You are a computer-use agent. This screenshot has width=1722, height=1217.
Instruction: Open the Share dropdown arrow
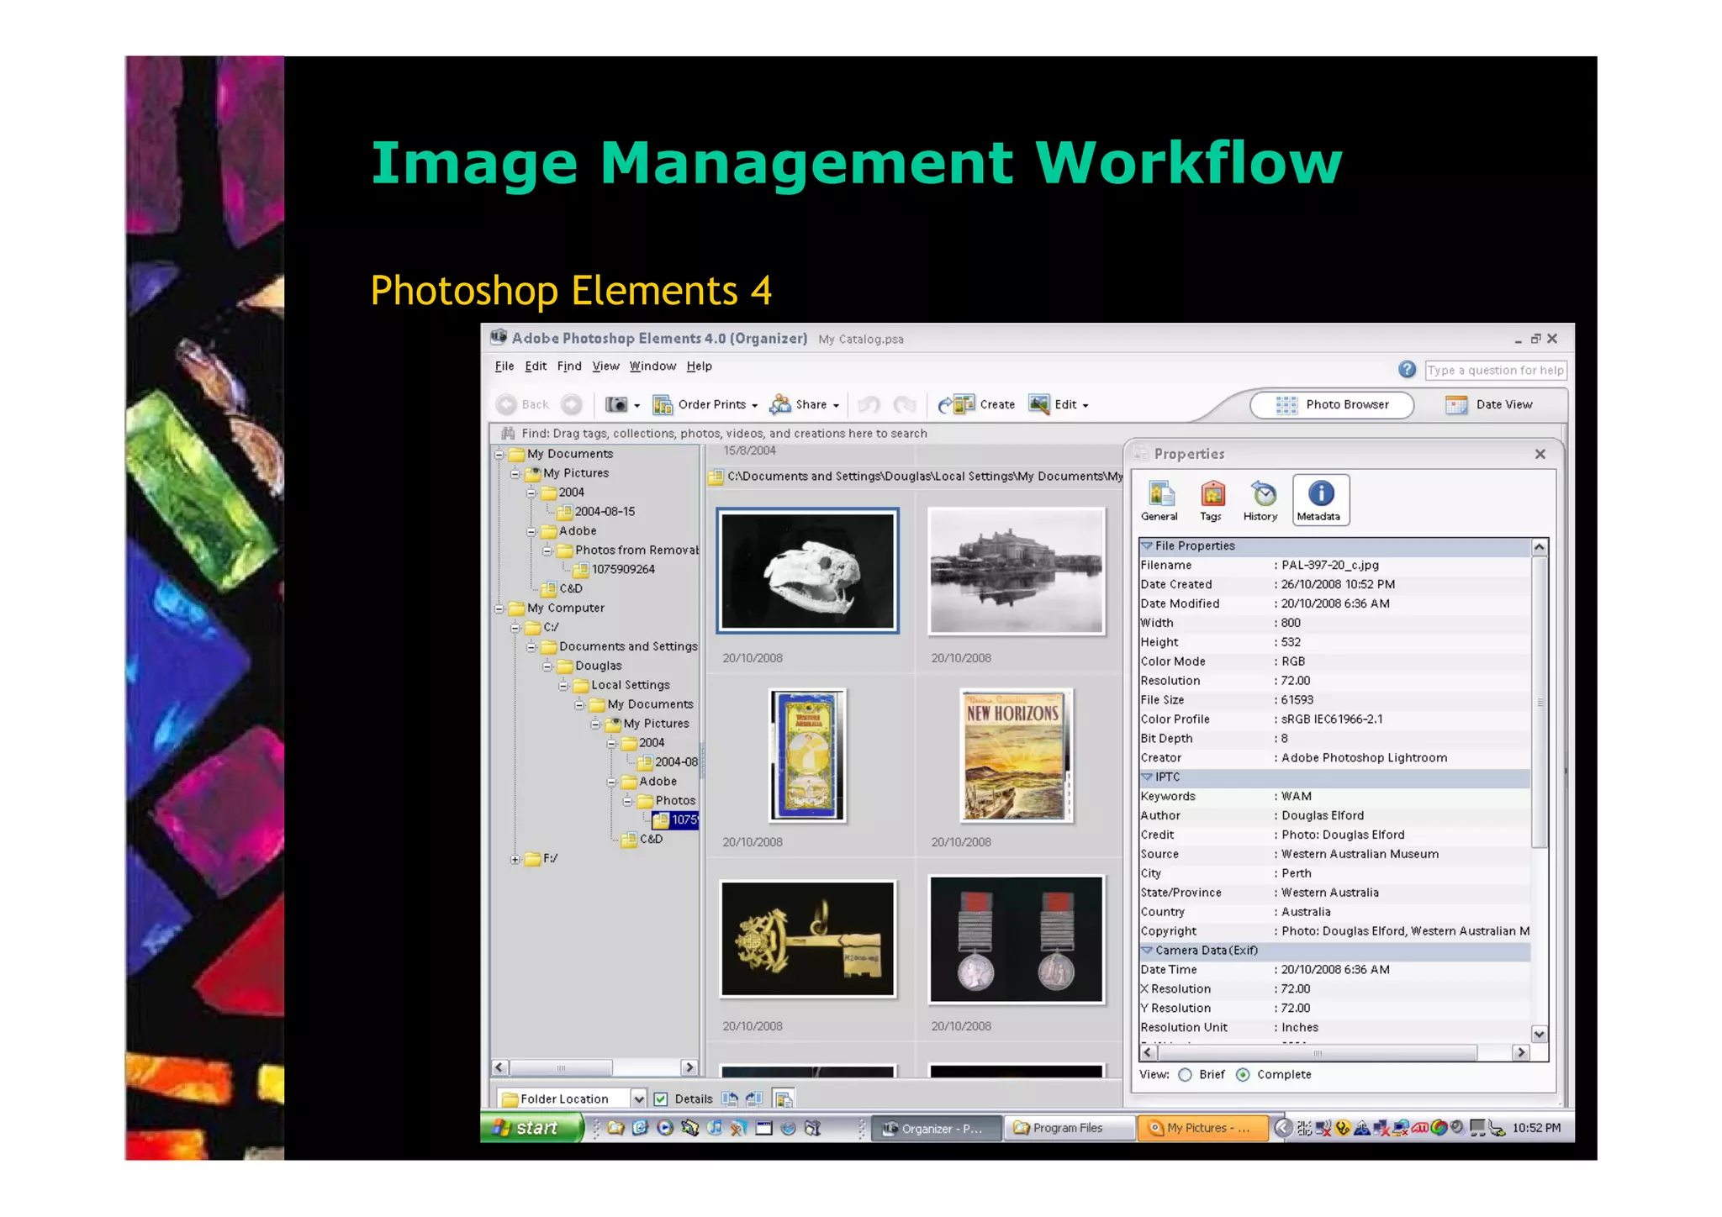pyautogui.click(x=836, y=406)
